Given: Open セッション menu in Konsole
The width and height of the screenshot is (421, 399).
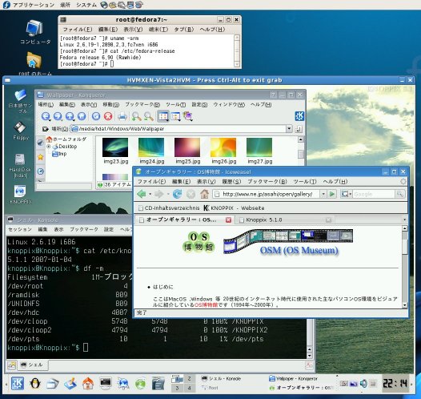Looking at the screenshot, I should tap(20, 229).
